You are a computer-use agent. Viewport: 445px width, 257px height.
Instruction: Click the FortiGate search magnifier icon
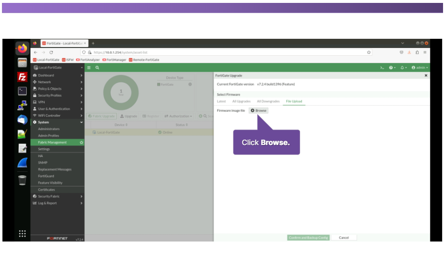[97, 68]
